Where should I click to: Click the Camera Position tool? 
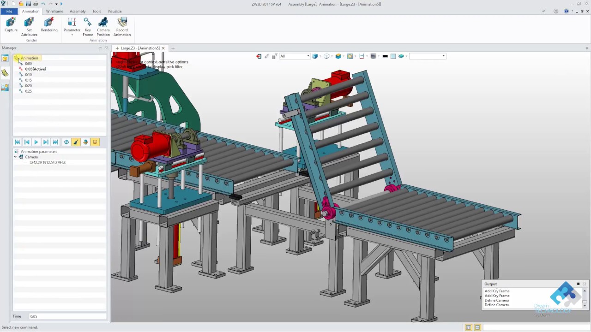103,27
